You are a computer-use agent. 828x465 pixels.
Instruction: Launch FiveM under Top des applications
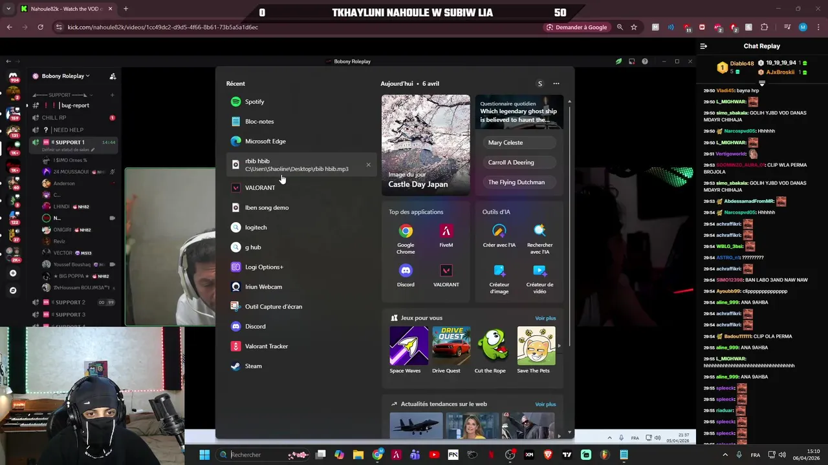pyautogui.click(x=446, y=236)
